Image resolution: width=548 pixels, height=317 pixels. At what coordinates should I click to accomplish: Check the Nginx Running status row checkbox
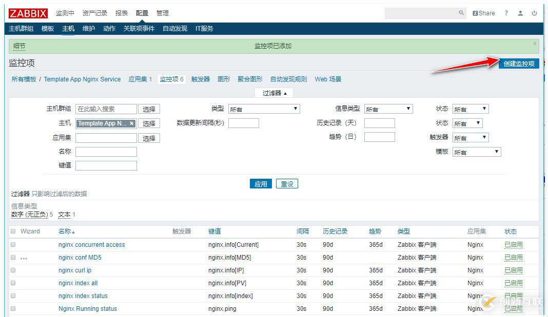[13, 309]
